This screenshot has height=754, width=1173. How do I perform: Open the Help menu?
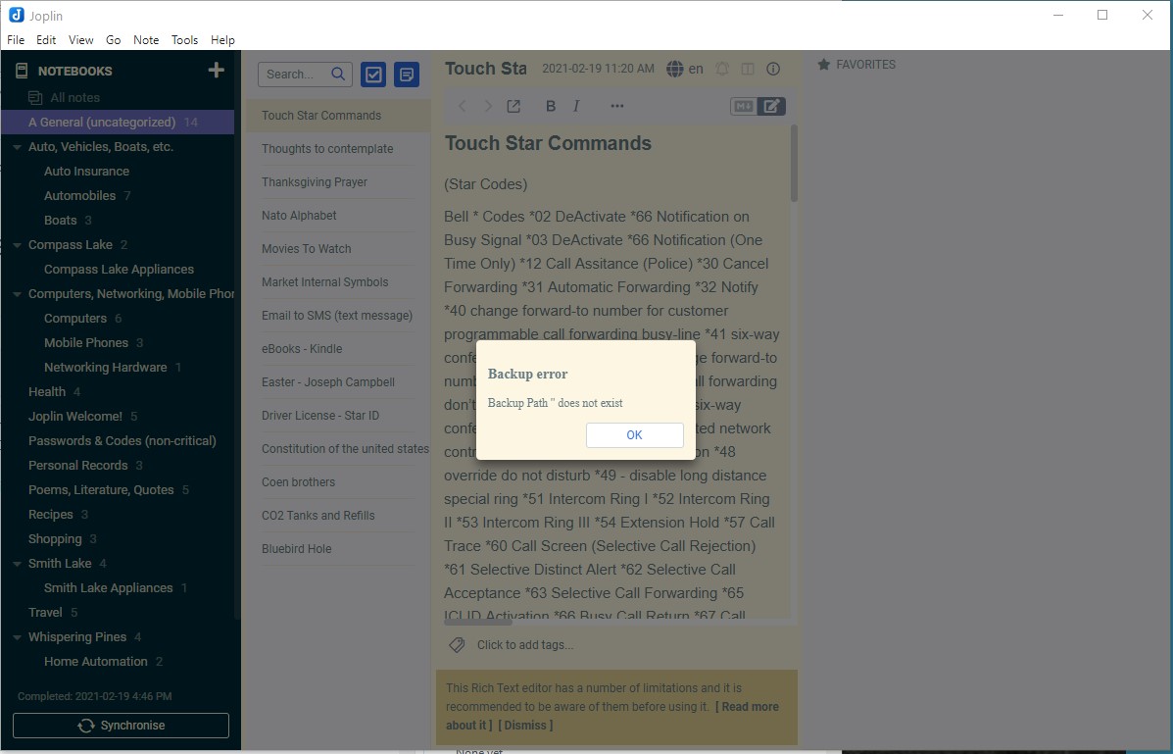(222, 39)
